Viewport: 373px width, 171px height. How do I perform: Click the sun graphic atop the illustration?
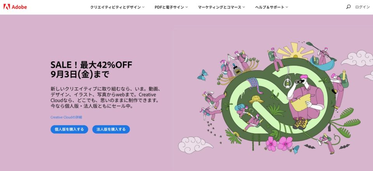point(295,50)
